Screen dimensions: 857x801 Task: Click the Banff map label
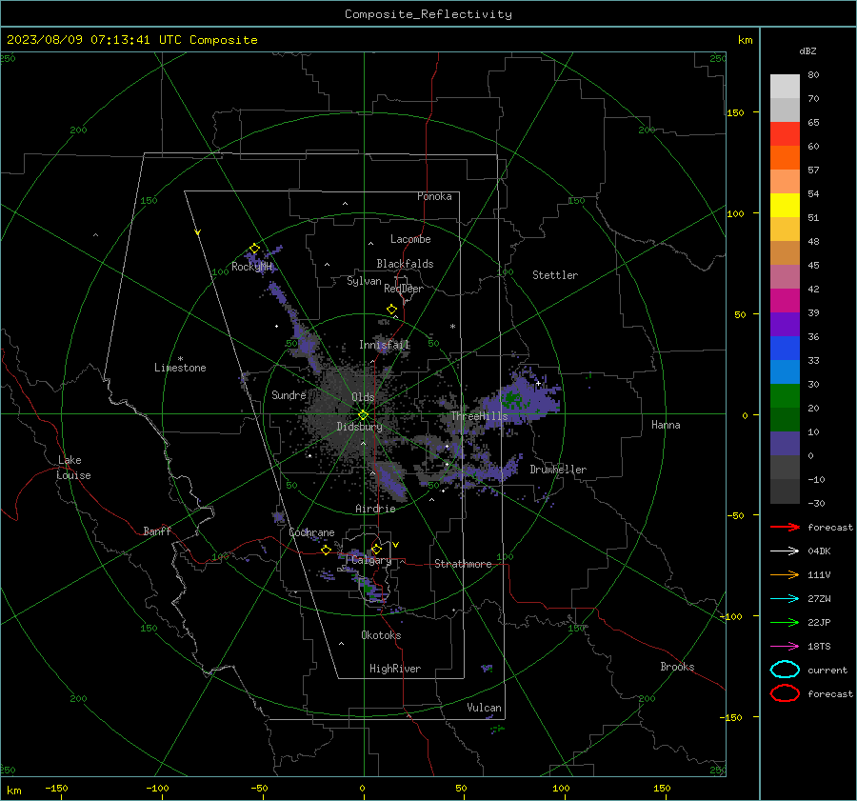[157, 531]
